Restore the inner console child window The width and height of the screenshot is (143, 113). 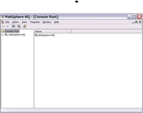coord(136,22)
